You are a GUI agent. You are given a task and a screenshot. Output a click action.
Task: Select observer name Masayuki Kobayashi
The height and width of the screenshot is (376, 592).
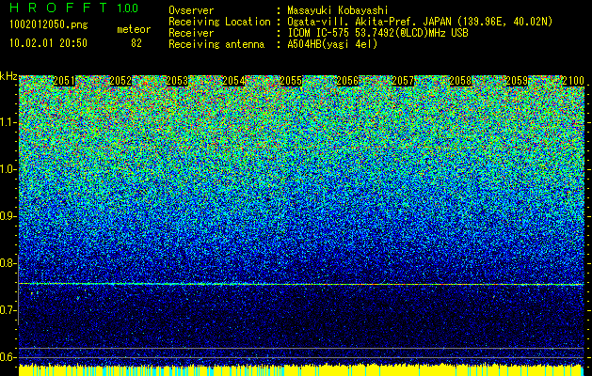[x=338, y=10]
